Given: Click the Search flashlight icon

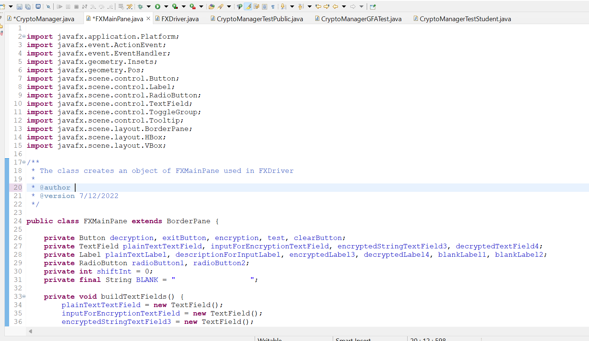Looking at the screenshot, I should pos(220,7).
